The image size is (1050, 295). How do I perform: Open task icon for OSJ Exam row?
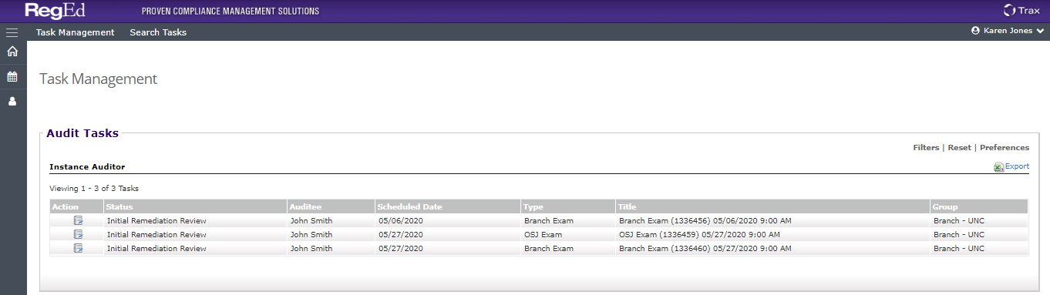(78, 235)
